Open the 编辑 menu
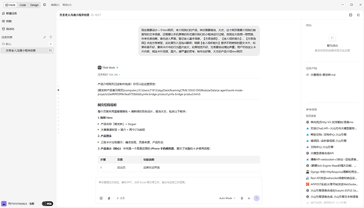Screen dimensions: 364x208 coord(55,5)
